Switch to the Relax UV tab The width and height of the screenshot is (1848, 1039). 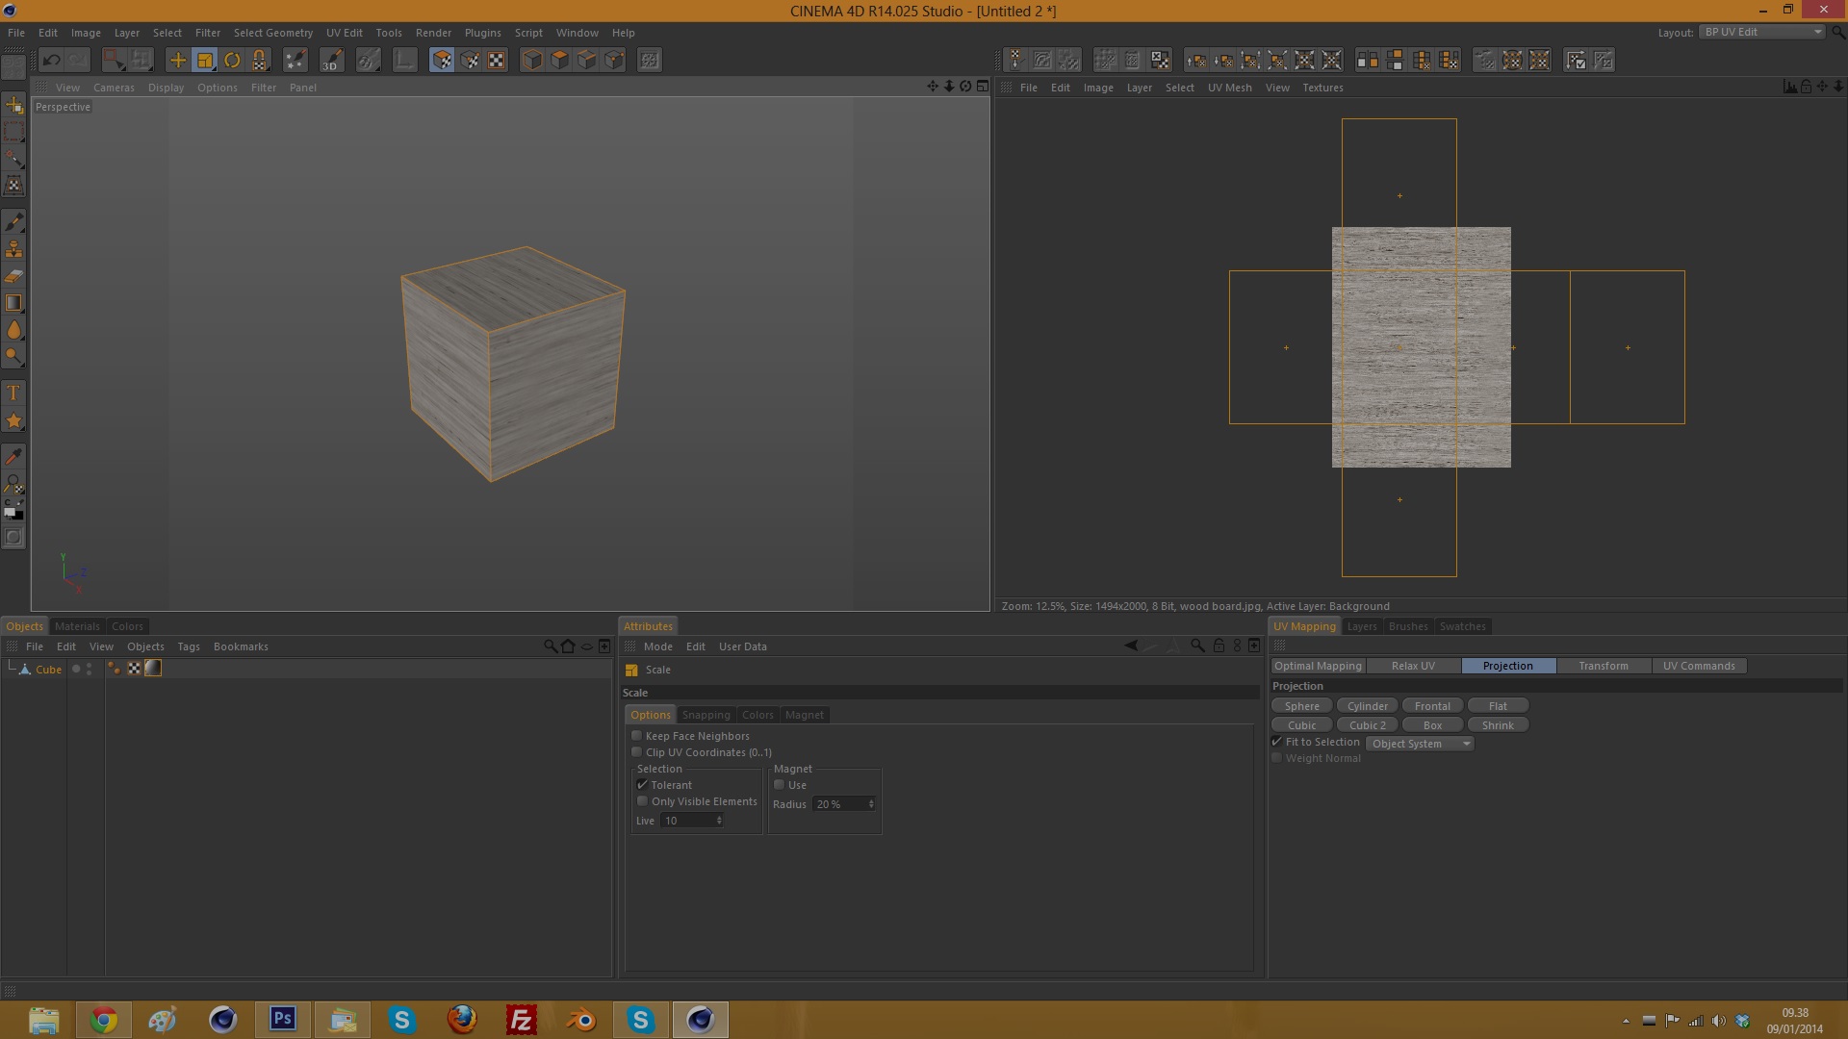tap(1412, 666)
